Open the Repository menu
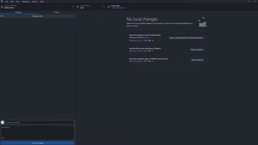Viewport: 258px width, 145px height. 26,2
